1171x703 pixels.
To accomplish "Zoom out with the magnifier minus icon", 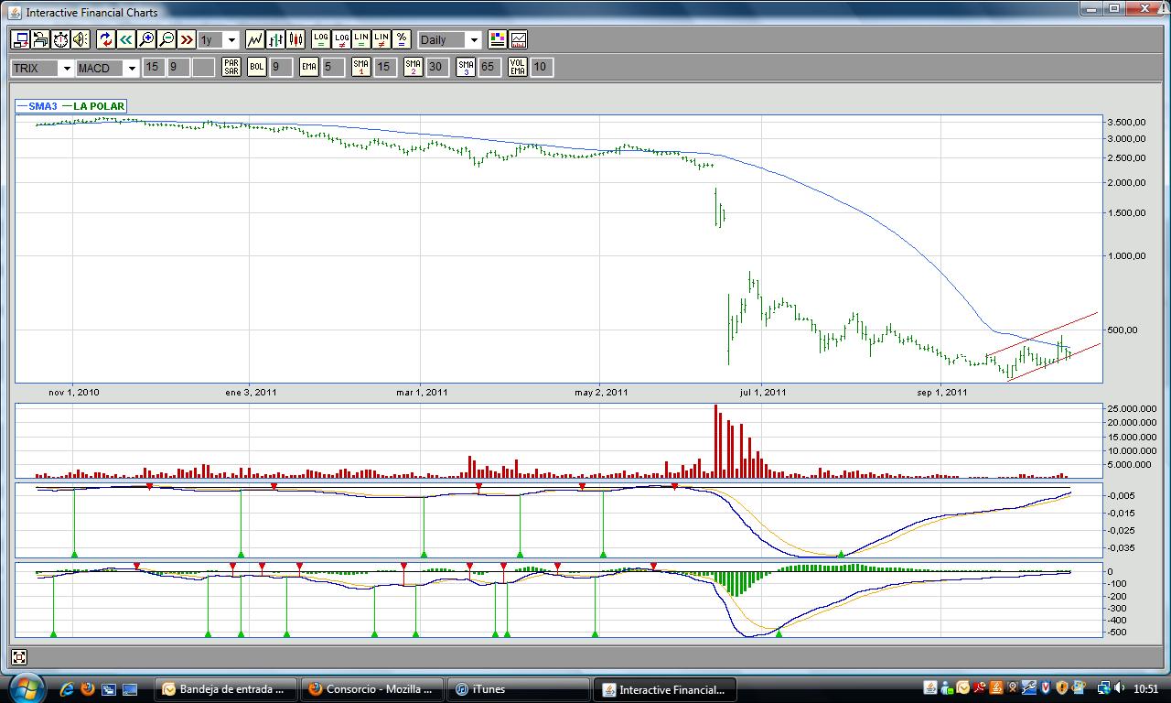I will (167, 39).
